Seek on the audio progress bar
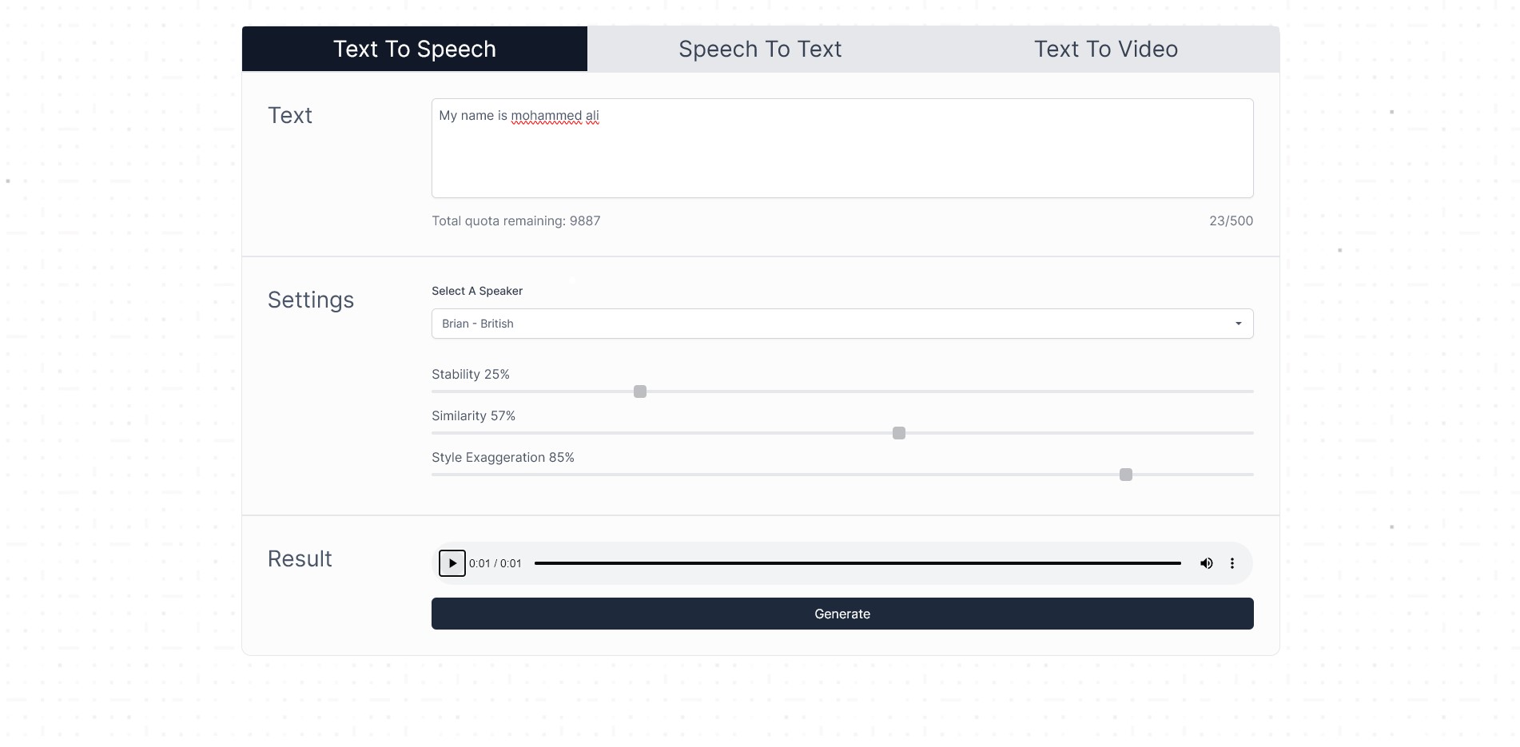The height and width of the screenshot is (747, 1520). click(857, 563)
